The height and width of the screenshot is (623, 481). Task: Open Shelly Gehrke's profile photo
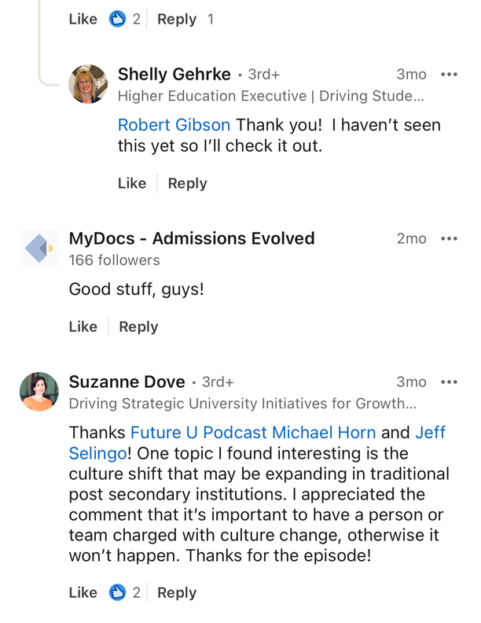coord(88,84)
